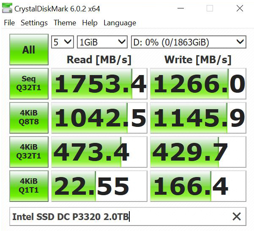Click the Seq Q32T1 read result 1753.4

point(99,84)
